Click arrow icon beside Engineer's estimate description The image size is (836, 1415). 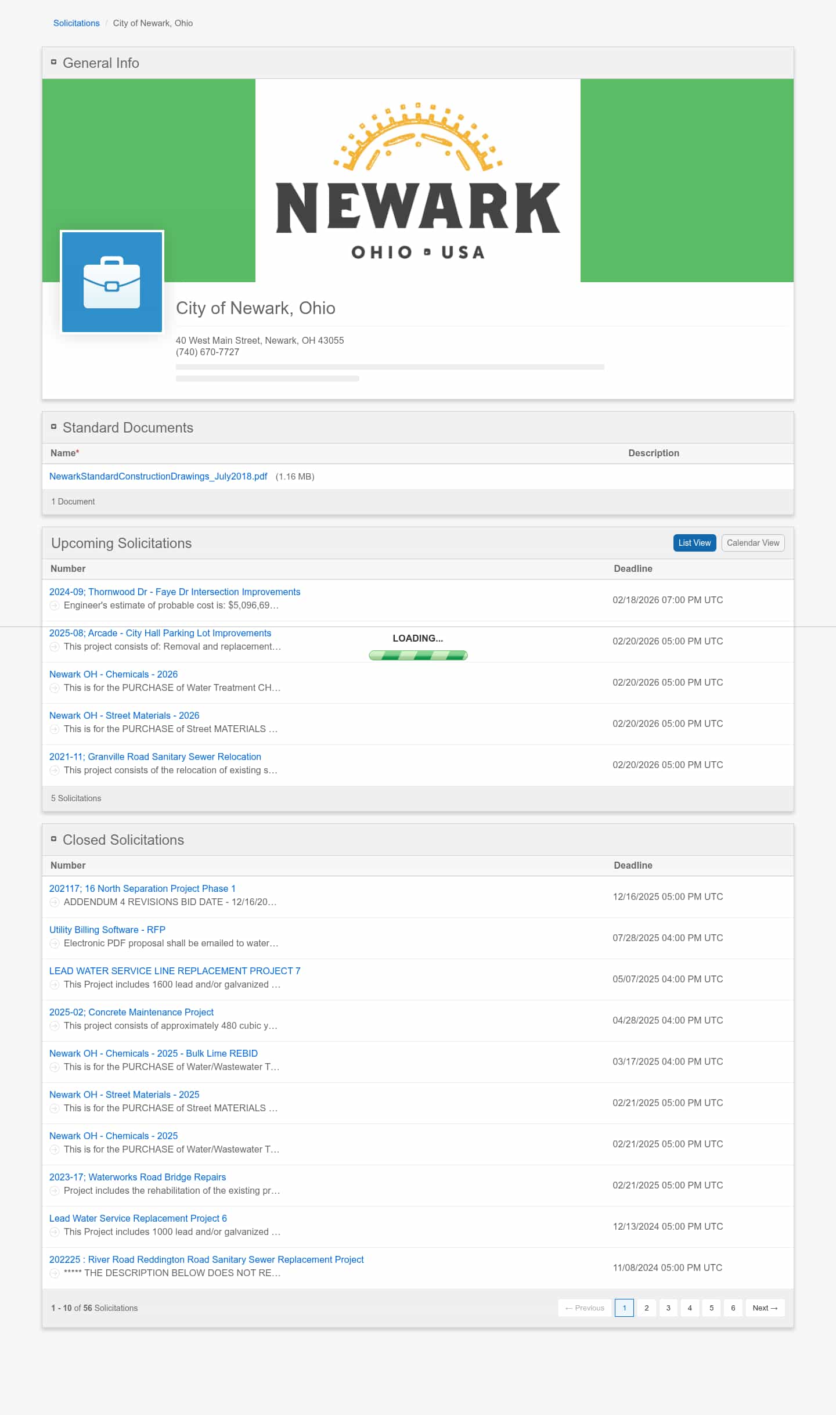[x=55, y=606]
